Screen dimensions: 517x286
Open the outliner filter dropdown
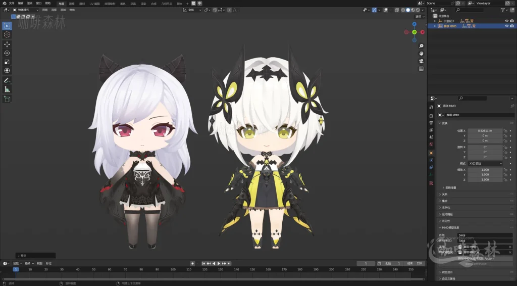pos(504,10)
